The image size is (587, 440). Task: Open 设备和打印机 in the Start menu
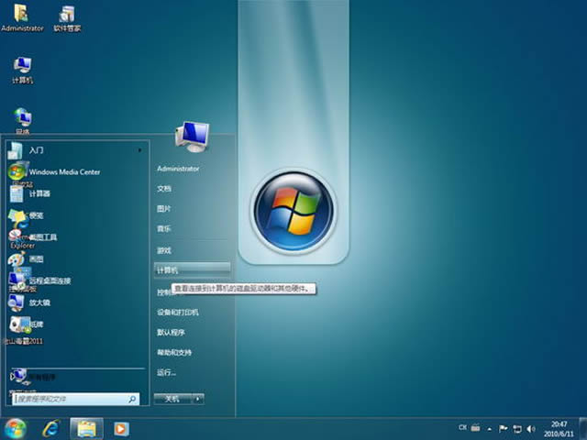178,313
